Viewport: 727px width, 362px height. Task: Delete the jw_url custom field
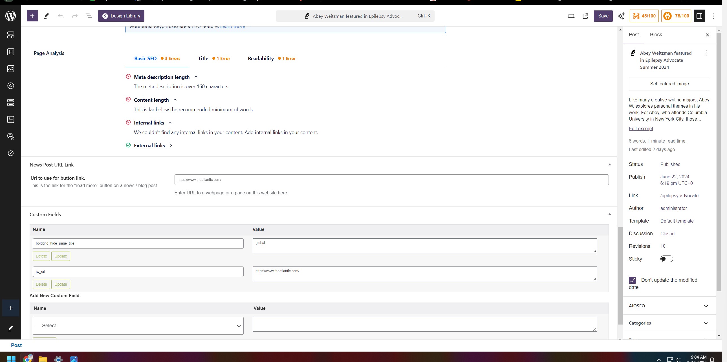click(41, 285)
